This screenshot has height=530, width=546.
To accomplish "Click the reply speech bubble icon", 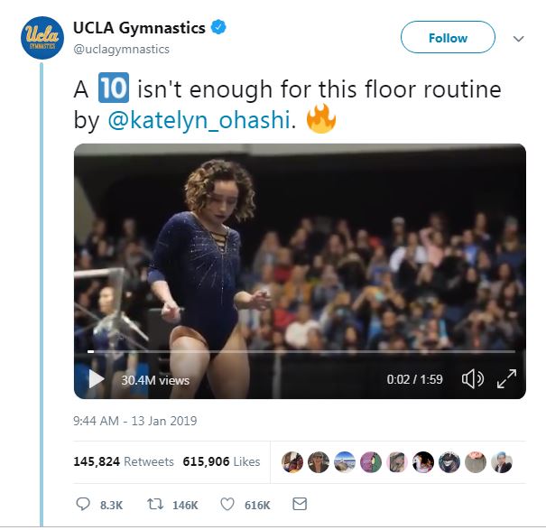I will (x=83, y=504).
